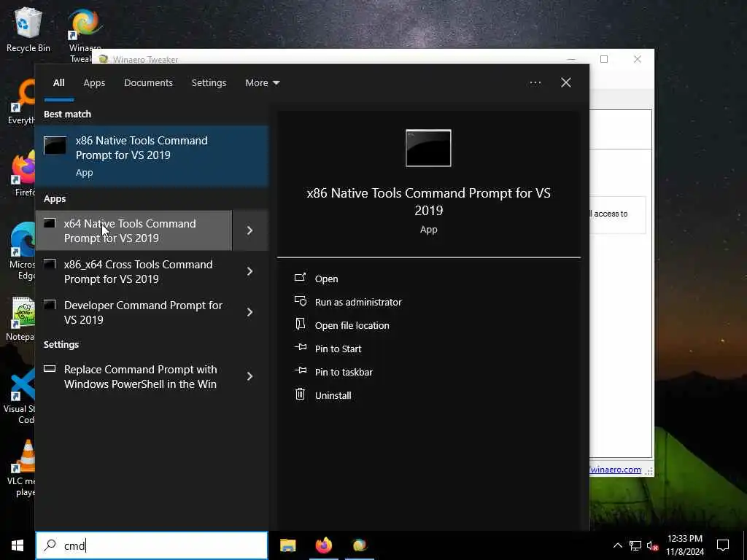Screen dimensions: 747x560
Task: Close the search panel with X
Action: coord(566,83)
